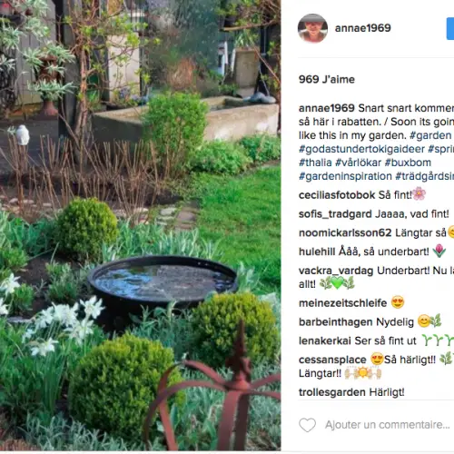Viewport: 454px width, 454px height.
Task: Click the heart like icon
Action: pyautogui.click(x=307, y=425)
